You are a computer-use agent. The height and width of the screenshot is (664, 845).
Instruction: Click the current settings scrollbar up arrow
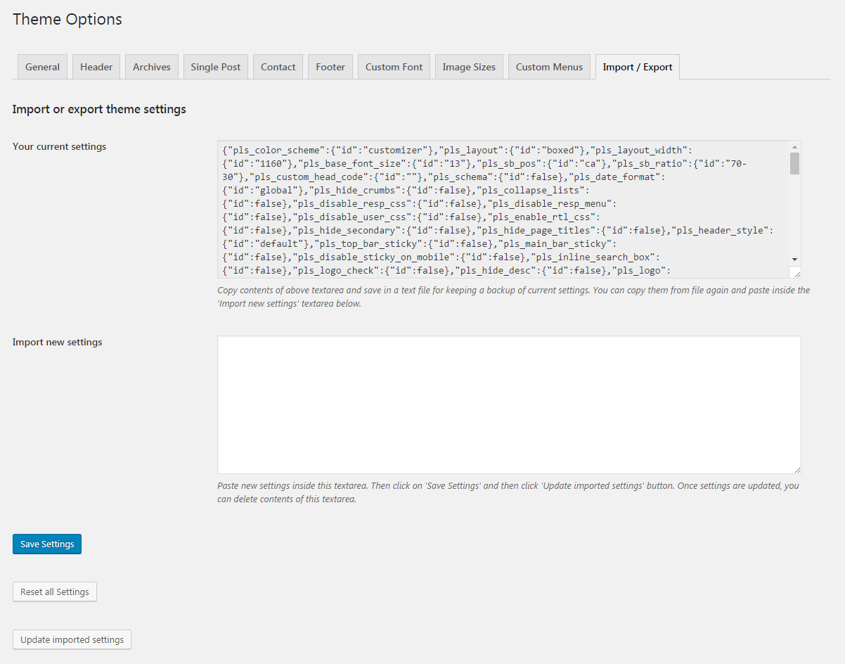coord(794,146)
